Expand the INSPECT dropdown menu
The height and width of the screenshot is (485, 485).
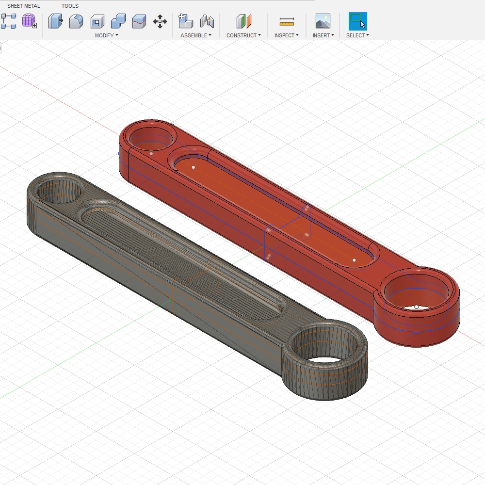(x=287, y=35)
